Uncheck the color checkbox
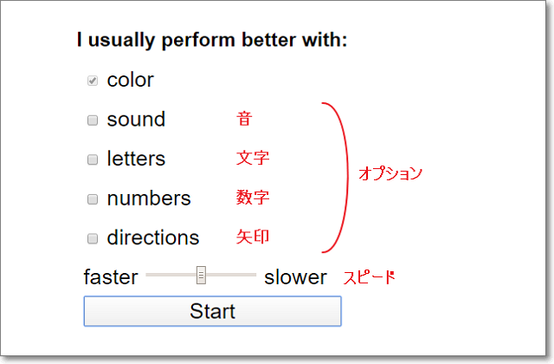 (x=93, y=81)
